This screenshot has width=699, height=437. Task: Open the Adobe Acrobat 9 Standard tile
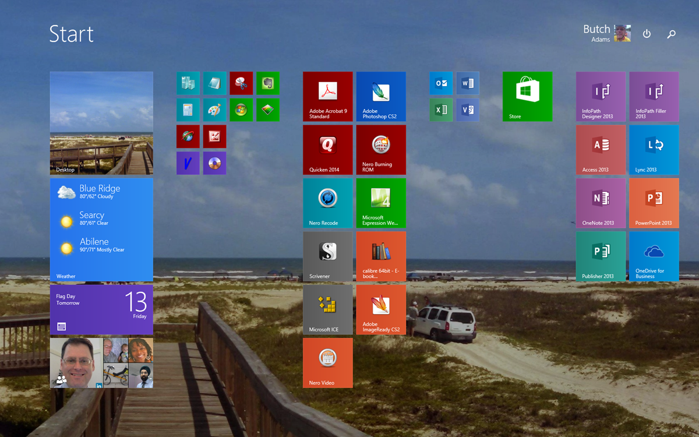click(328, 97)
